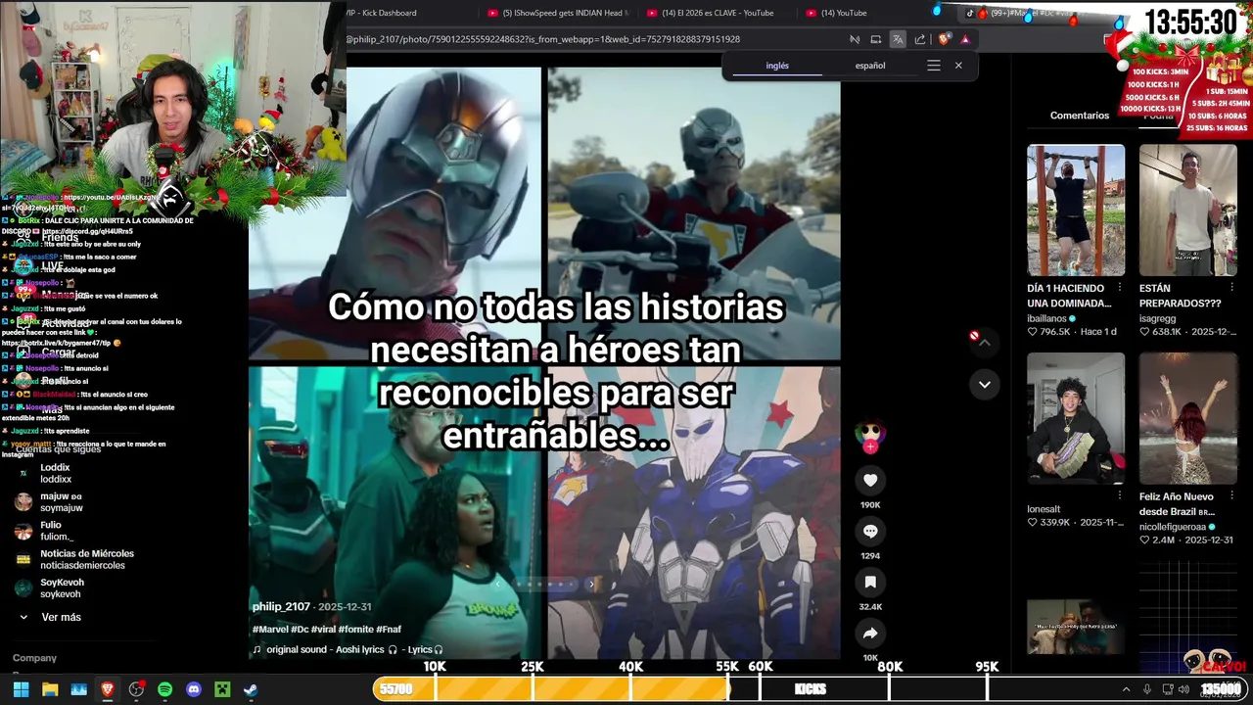The image size is (1253, 705).
Task: Switch to Kick Dashboard browser tab
Action: 382,13
